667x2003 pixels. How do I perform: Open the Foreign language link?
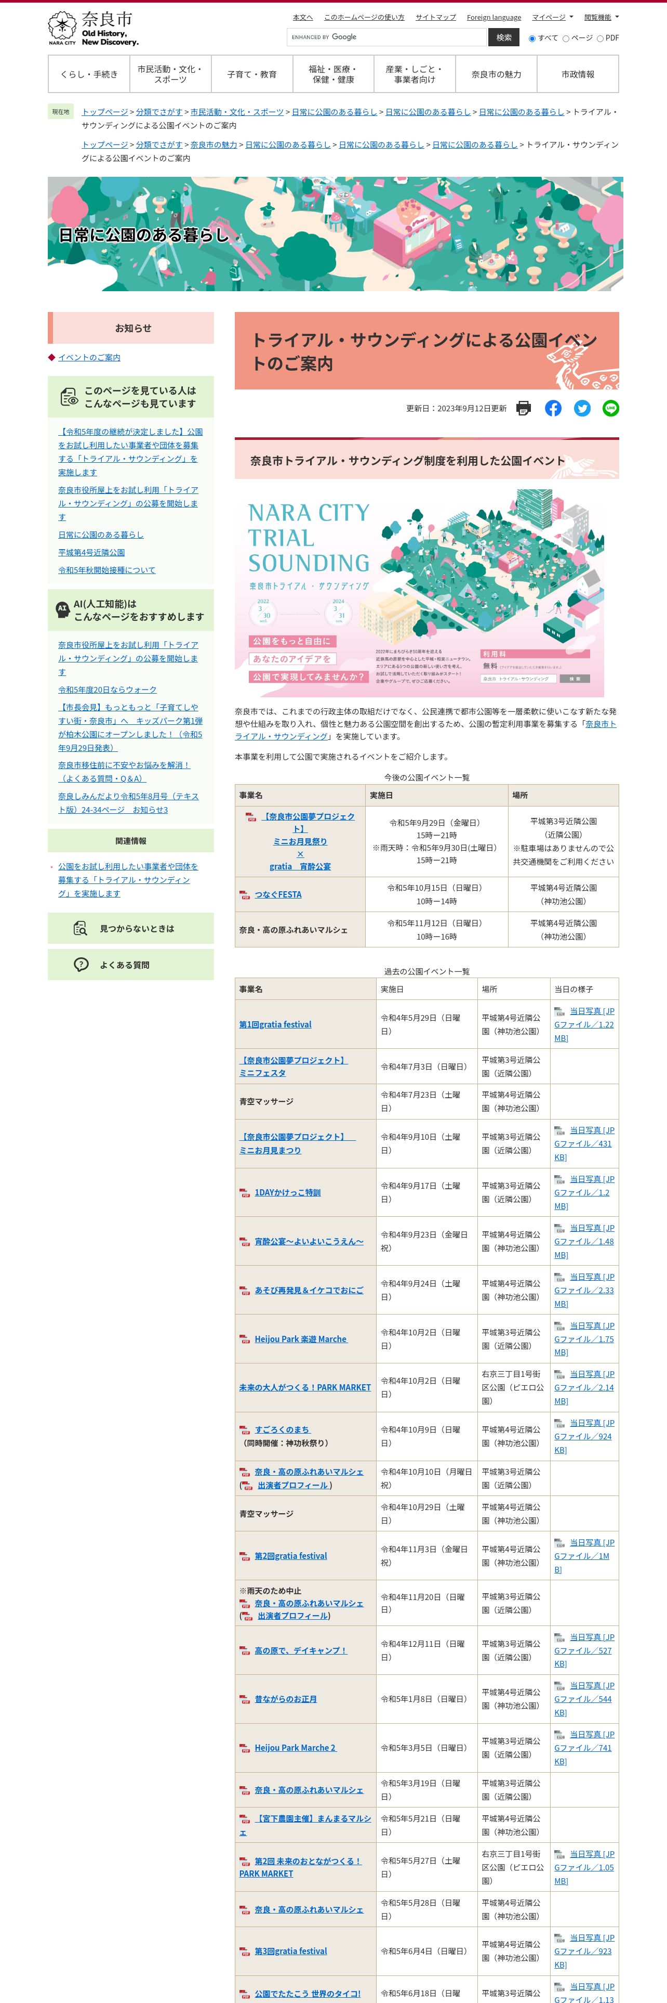coord(494,17)
